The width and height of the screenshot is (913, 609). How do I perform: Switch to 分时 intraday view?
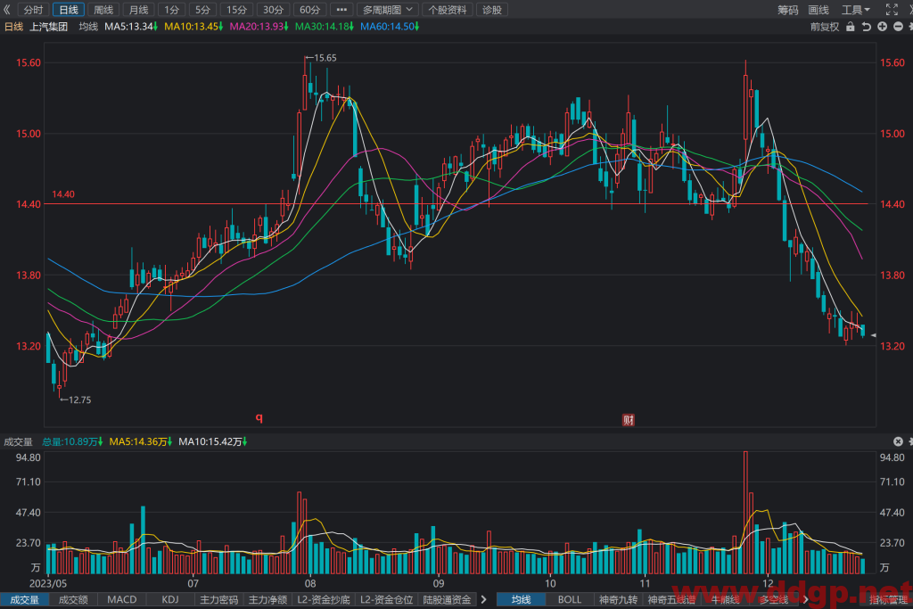click(33, 9)
